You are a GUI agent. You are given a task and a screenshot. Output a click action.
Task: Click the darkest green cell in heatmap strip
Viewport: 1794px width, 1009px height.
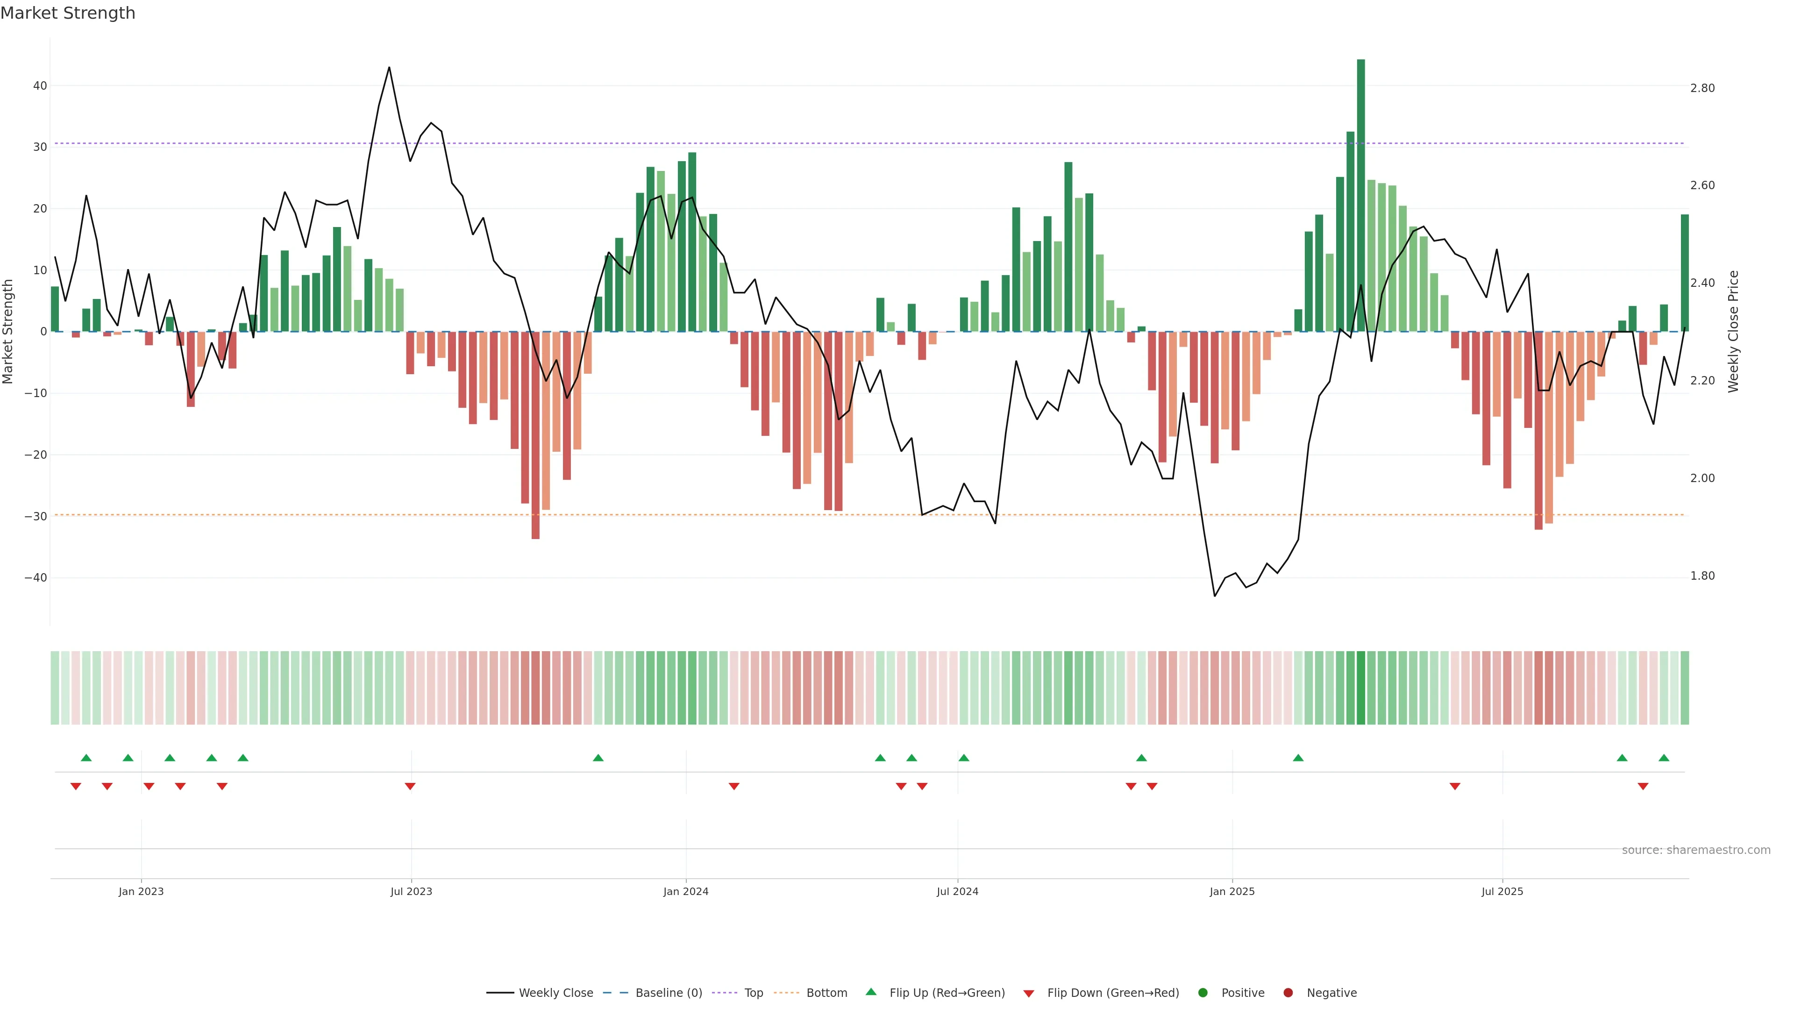point(1361,688)
